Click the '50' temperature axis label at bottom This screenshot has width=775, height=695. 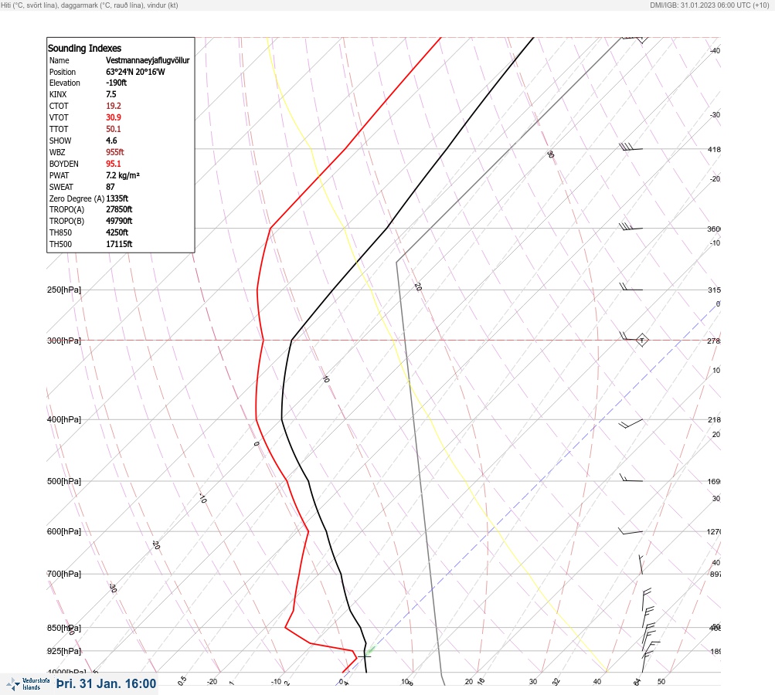tap(661, 682)
